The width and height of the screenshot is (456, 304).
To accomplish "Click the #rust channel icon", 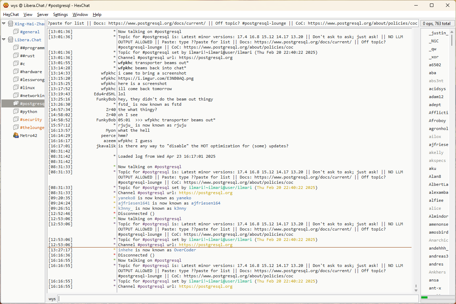I will (16, 56).
